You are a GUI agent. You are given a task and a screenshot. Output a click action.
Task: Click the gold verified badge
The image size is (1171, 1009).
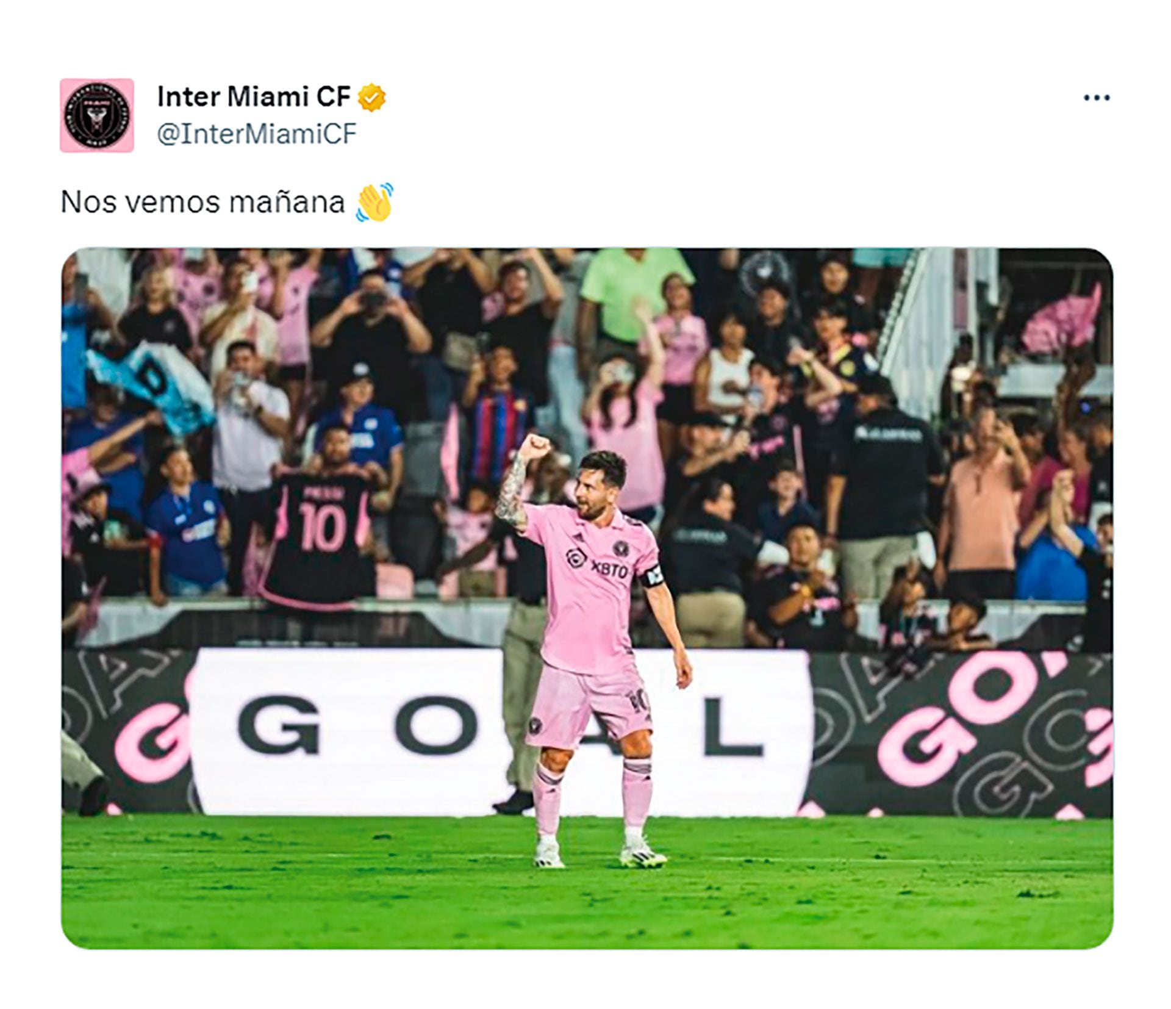point(371,98)
